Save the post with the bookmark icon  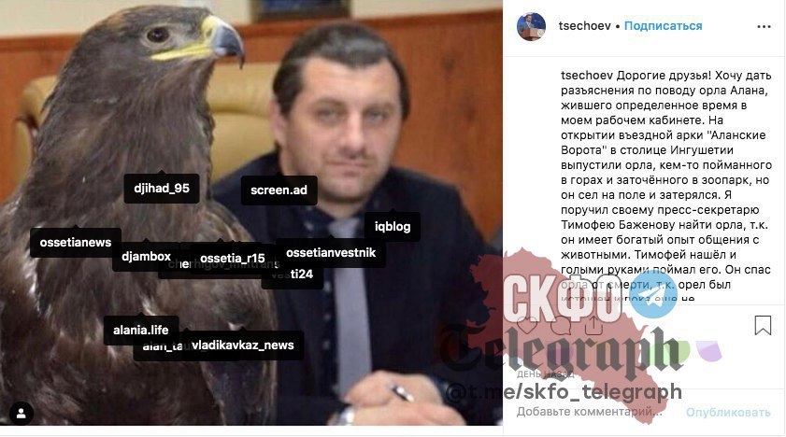[x=763, y=325]
